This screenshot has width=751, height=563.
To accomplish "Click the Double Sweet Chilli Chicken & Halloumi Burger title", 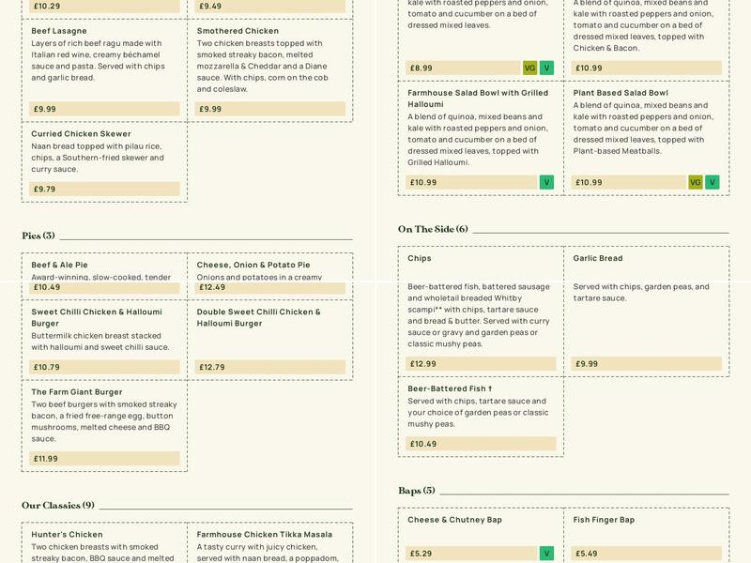I will 259,317.
